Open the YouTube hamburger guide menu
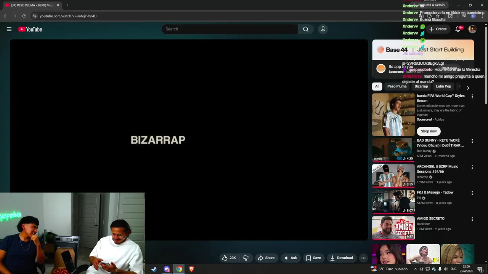This screenshot has width=488, height=274. pos(9,29)
